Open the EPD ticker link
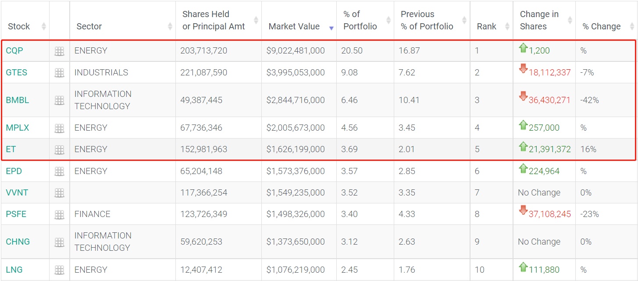This screenshot has height=281, width=638. pyautogui.click(x=14, y=171)
